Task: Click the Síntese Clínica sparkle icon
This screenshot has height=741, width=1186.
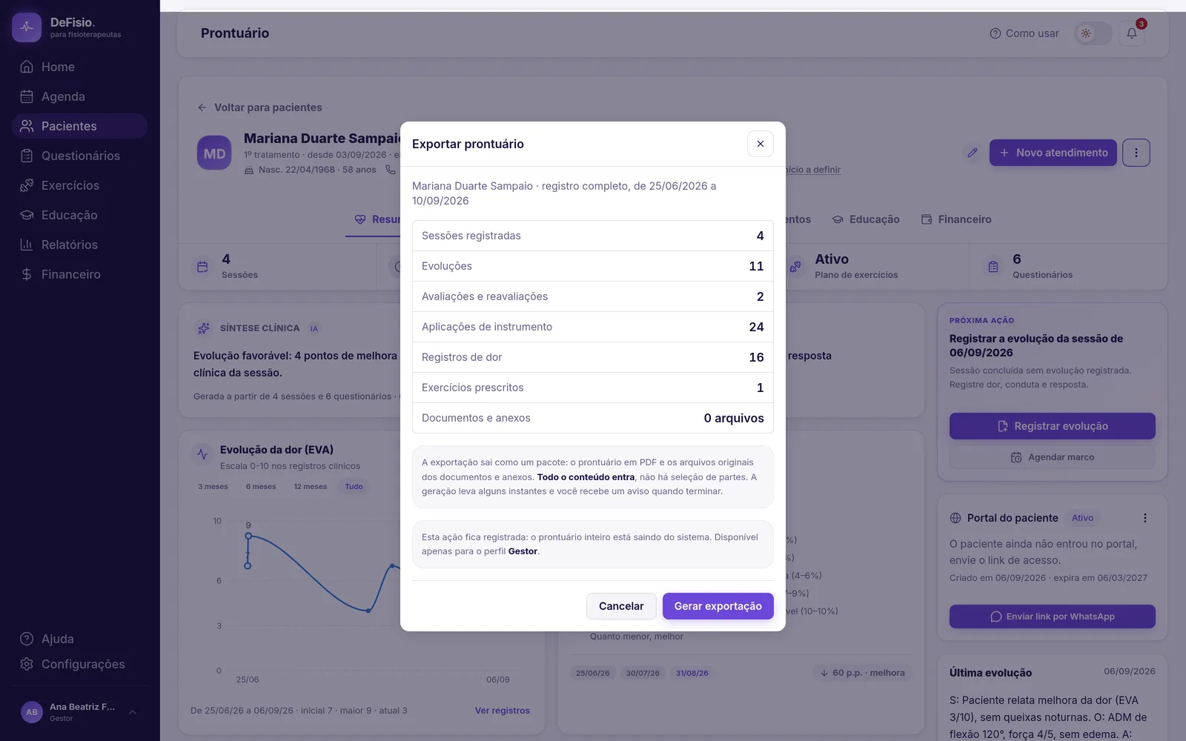Action: click(x=202, y=328)
